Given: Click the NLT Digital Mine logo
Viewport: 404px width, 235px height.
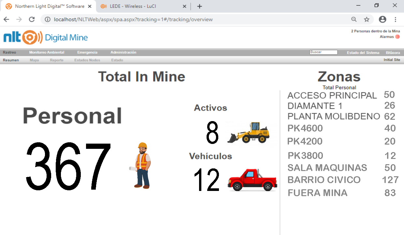Looking at the screenshot, I should (x=46, y=37).
